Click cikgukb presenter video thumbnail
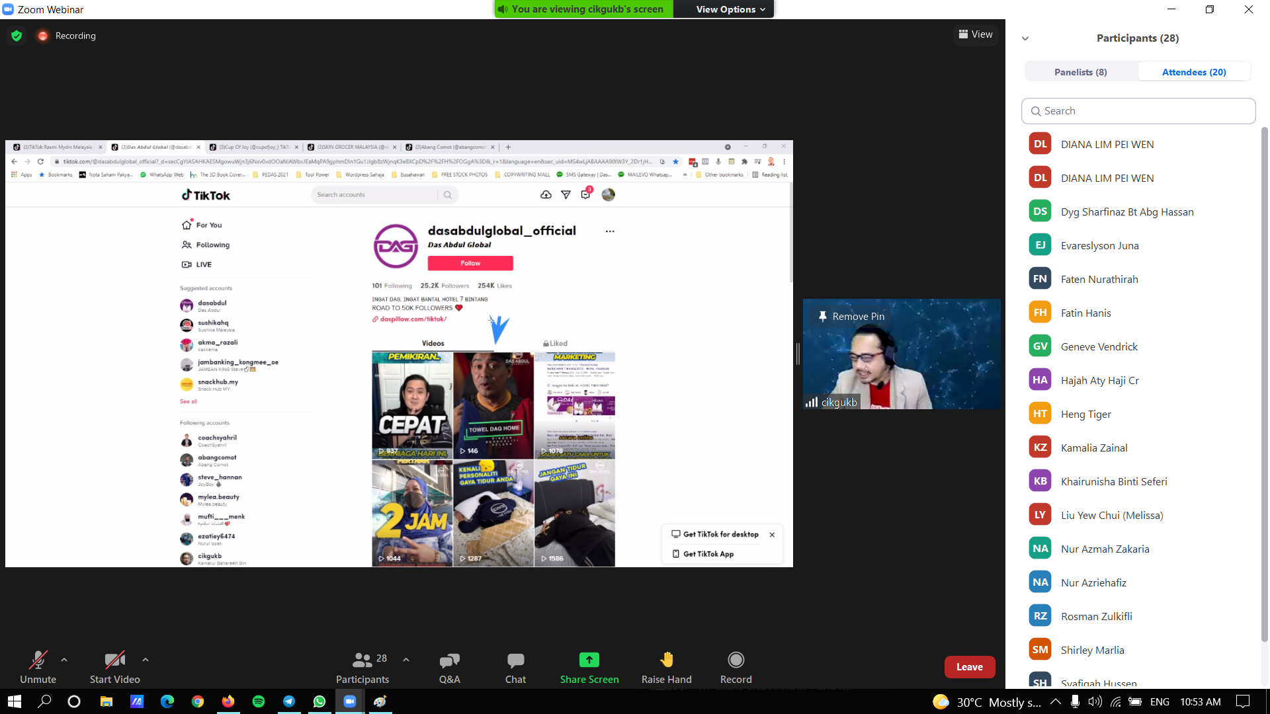 click(902, 354)
